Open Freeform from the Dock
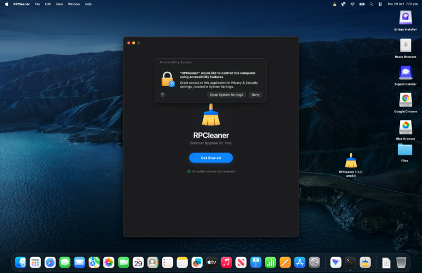The width and height of the screenshot is (422, 273). [x=197, y=262]
